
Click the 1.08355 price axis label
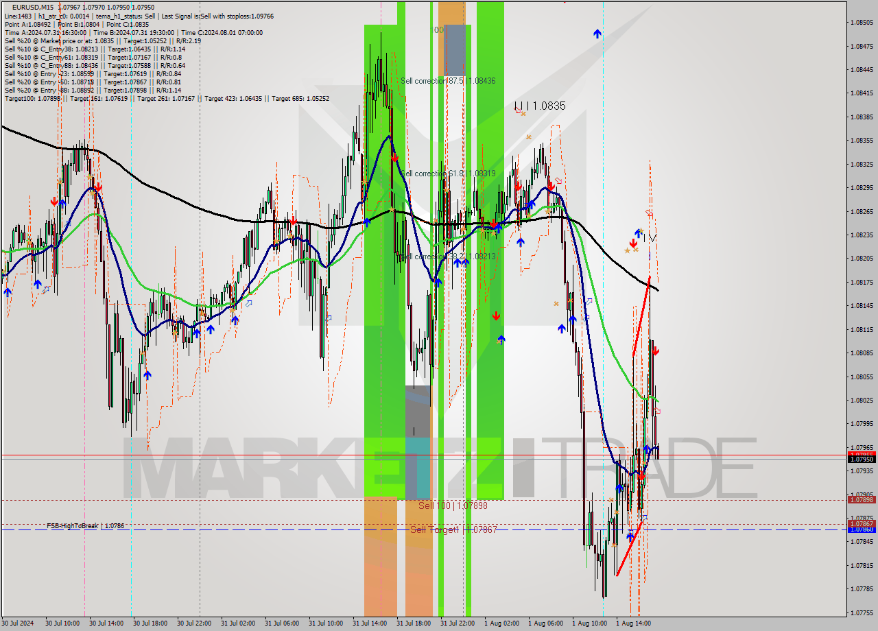pos(862,141)
